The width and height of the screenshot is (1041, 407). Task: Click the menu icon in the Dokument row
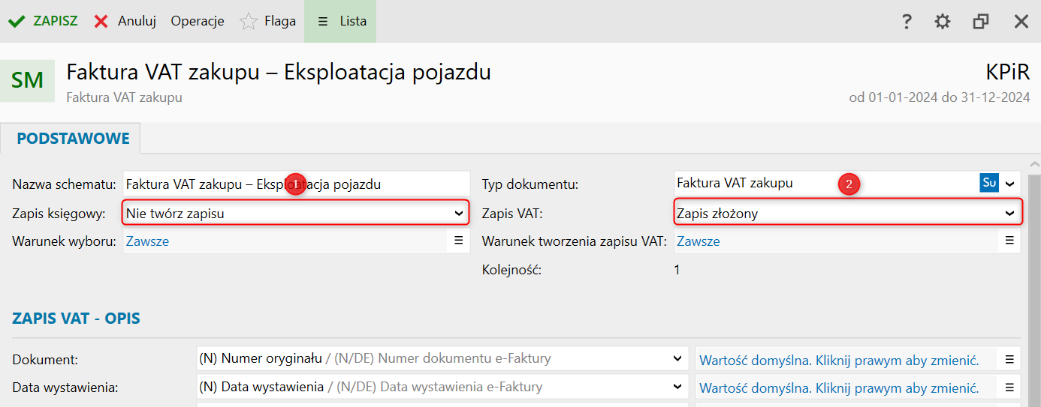point(1009,359)
